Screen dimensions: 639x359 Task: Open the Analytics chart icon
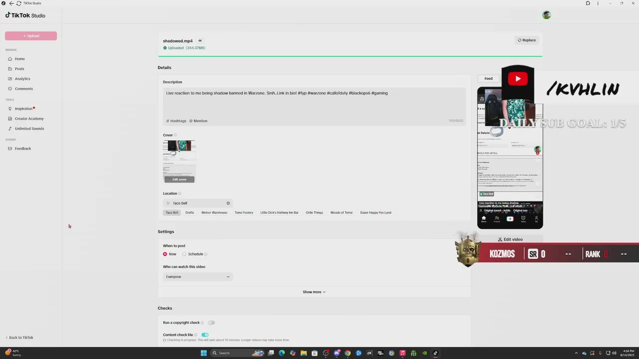pos(10,79)
